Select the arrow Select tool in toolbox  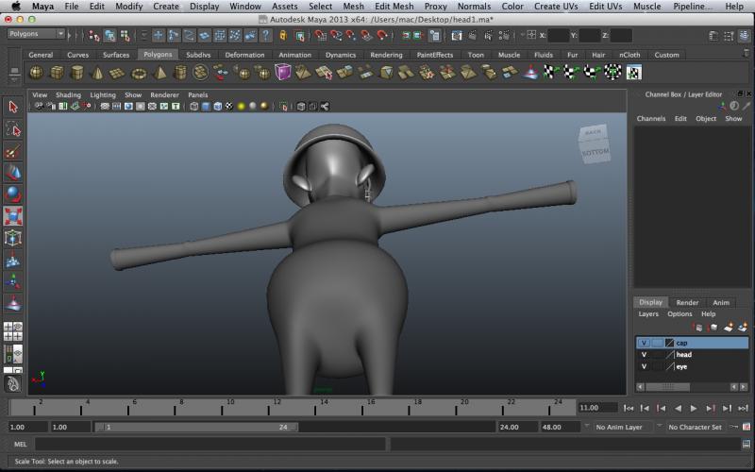(13, 107)
